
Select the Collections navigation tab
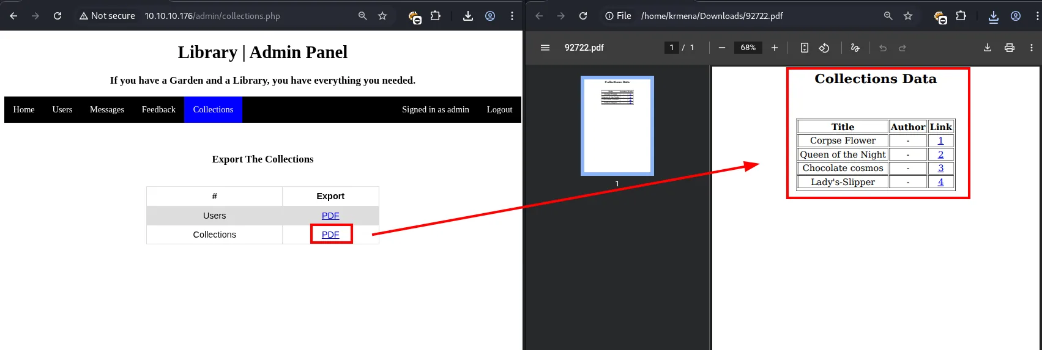point(213,109)
